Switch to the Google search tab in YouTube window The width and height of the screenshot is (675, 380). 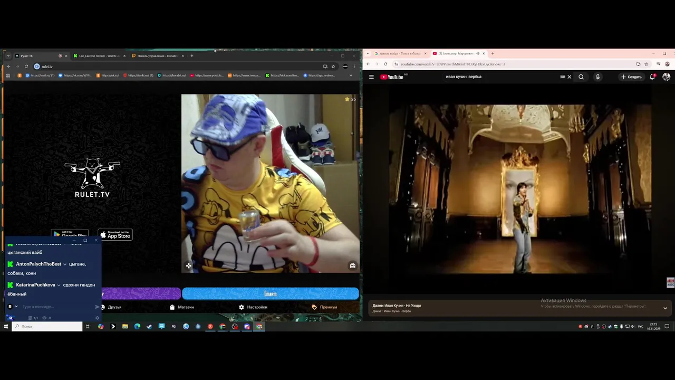[x=400, y=53]
